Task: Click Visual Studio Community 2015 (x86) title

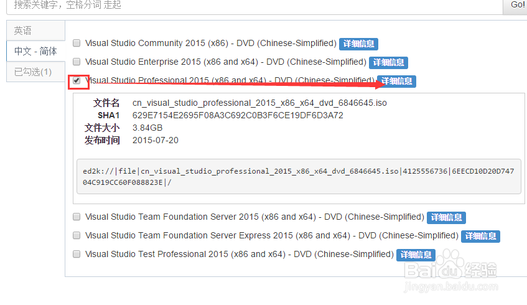Action: 211,43
